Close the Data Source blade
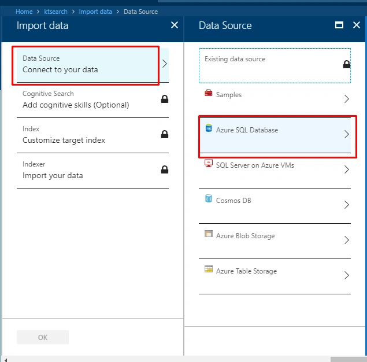Viewport: 367px width, 362px height. pos(356,25)
